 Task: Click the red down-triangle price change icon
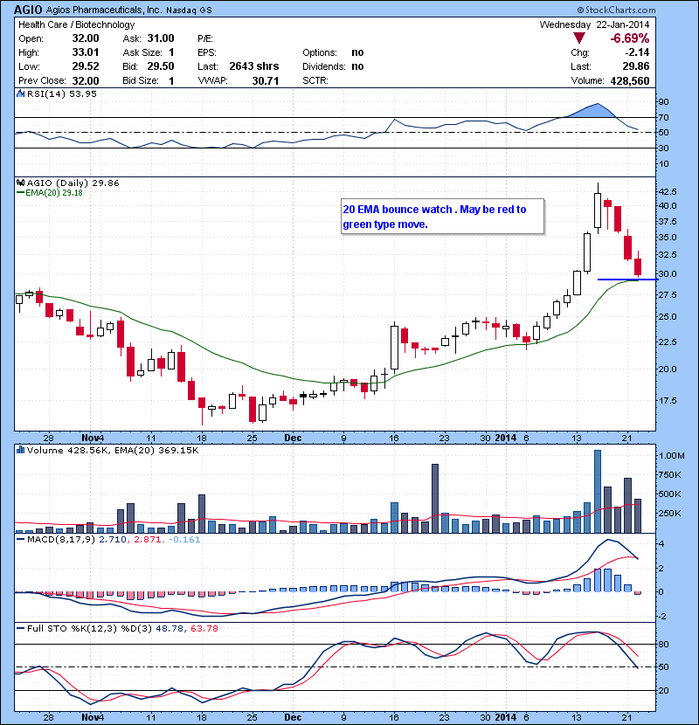coord(578,38)
